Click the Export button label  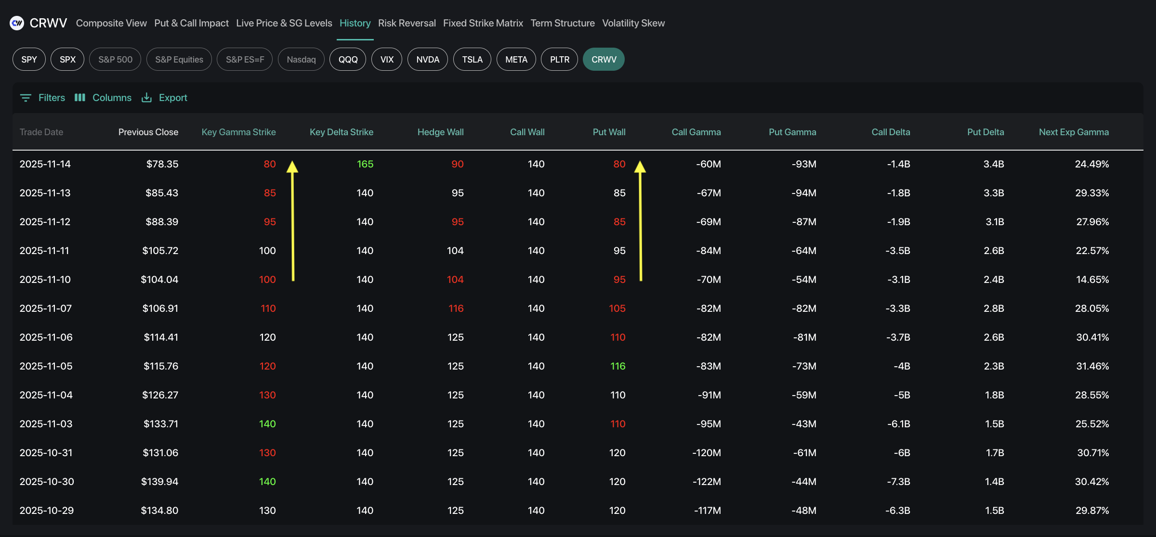tap(173, 98)
